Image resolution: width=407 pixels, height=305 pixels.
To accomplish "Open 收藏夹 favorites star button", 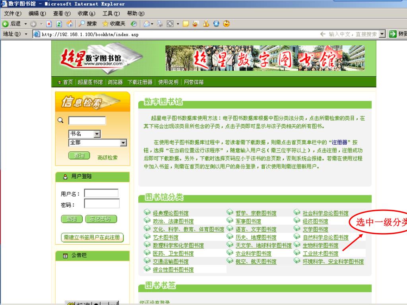I will pyautogui.click(x=114, y=24).
